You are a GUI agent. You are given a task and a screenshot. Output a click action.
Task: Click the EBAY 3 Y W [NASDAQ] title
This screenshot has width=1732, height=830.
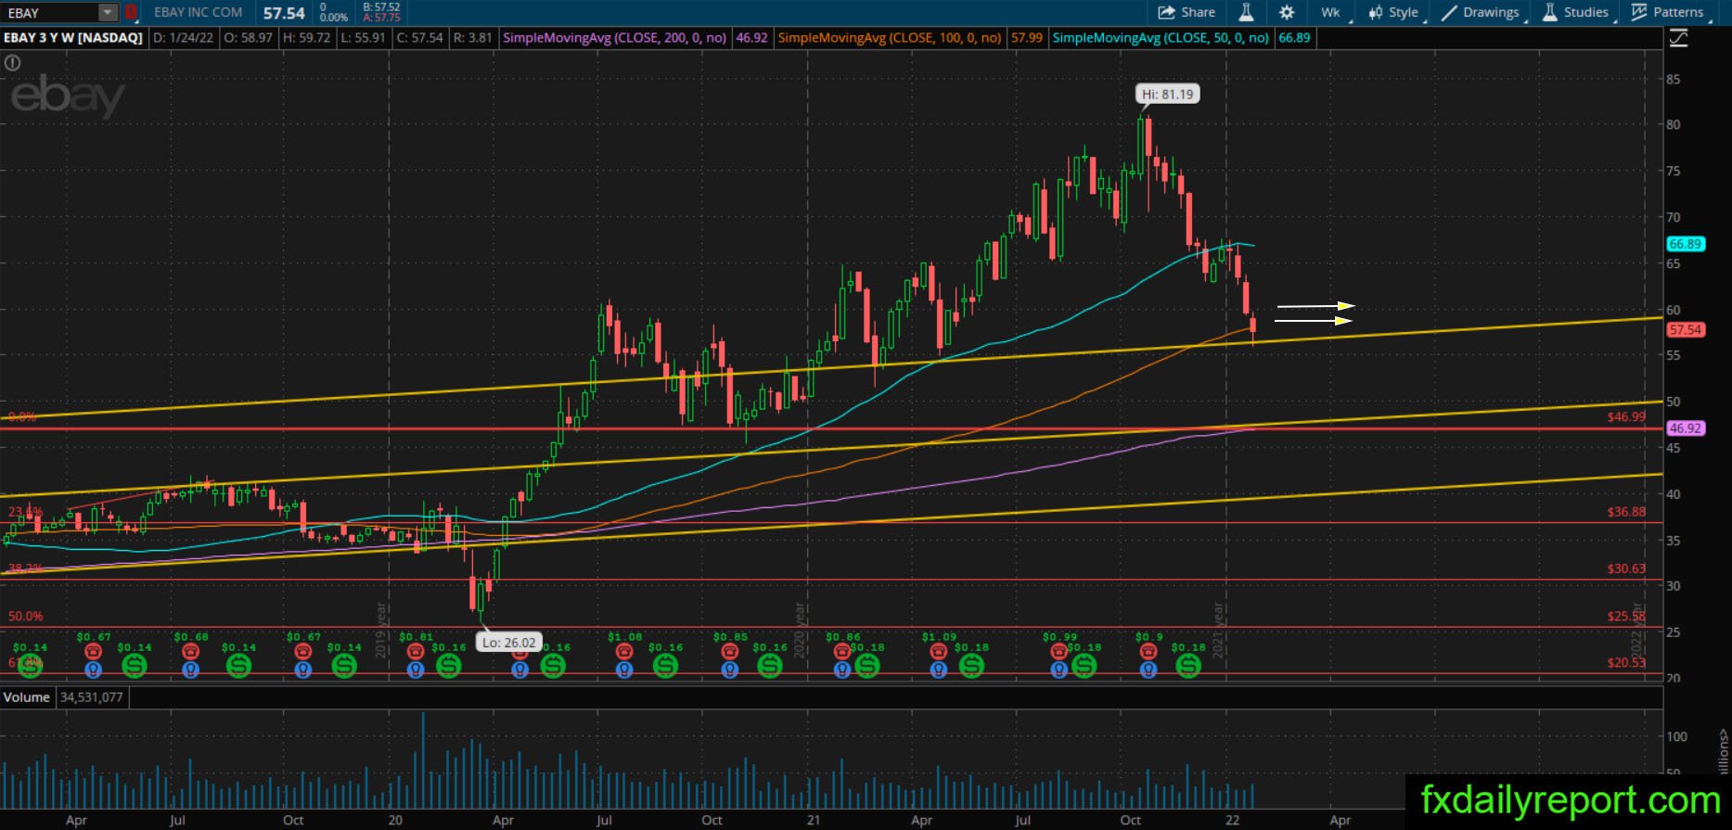[73, 38]
